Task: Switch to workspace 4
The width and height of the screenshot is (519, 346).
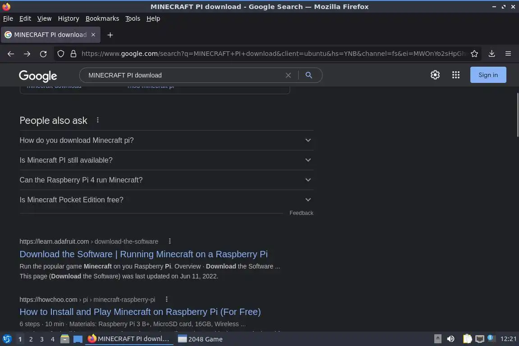Action: pos(52,339)
